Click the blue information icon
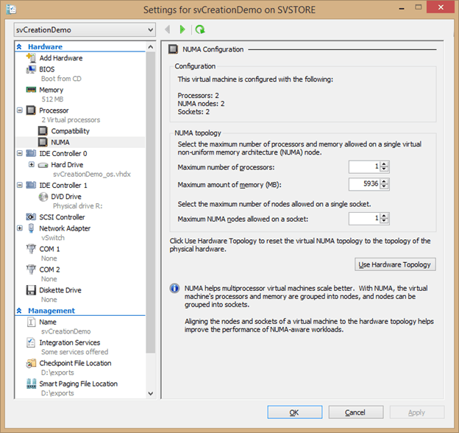The image size is (459, 433). (174, 288)
